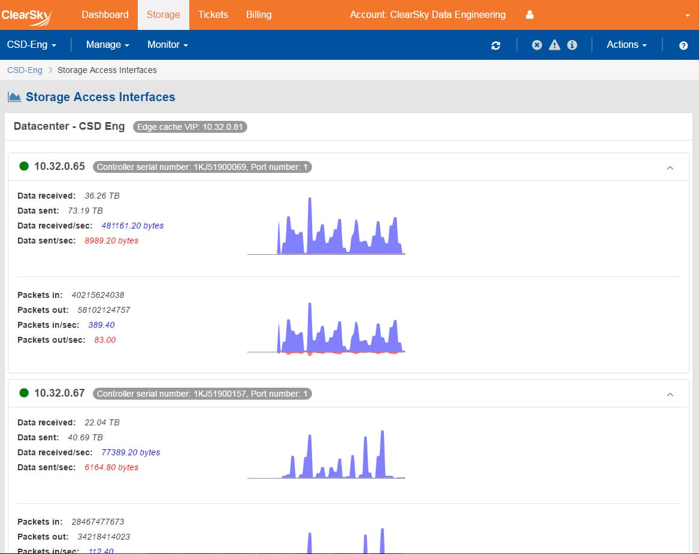Click Datacenter - CSD Eng heading
The width and height of the screenshot is (699, 554).
click(69, 126)
